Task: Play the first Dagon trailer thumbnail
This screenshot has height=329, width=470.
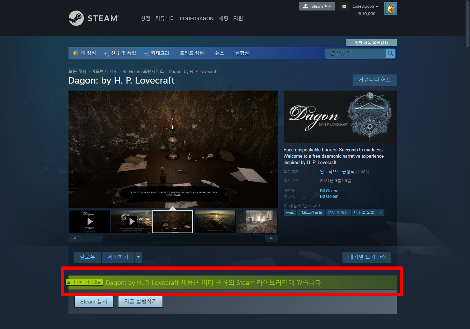Action: pos(89,222)
